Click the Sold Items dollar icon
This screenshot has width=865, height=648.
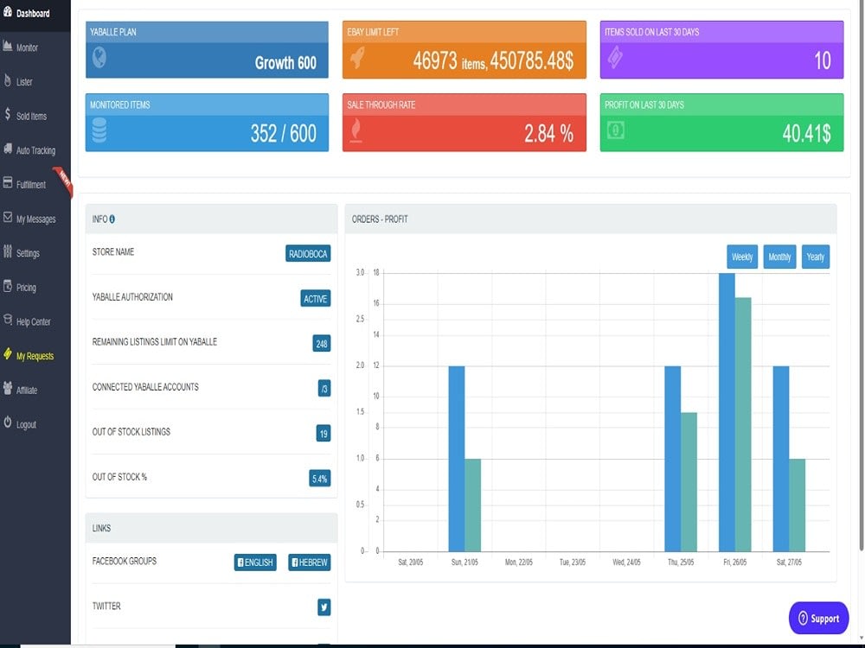coord(8,115)
